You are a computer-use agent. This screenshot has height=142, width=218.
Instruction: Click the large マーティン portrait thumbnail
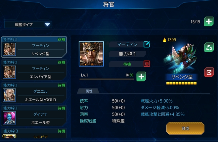tap(91, 54)
